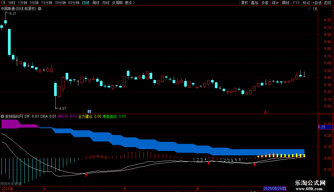The width and height of the screenshot is (334, 192).
Task: Click the 2025/06/26/四 date box
Action: pos(275,188)
